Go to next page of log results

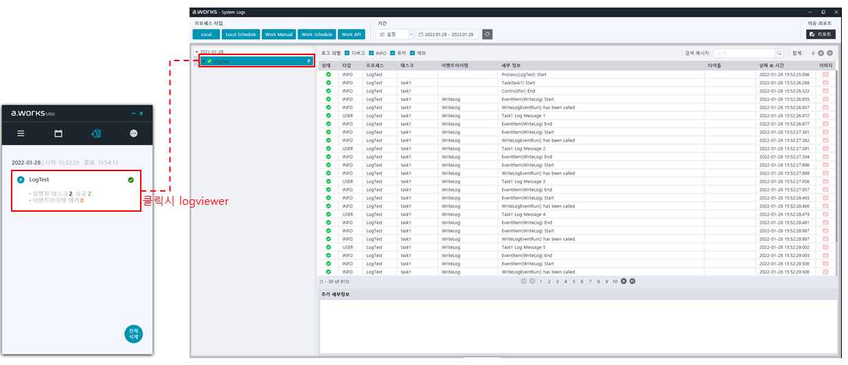[x=624, y=281]
